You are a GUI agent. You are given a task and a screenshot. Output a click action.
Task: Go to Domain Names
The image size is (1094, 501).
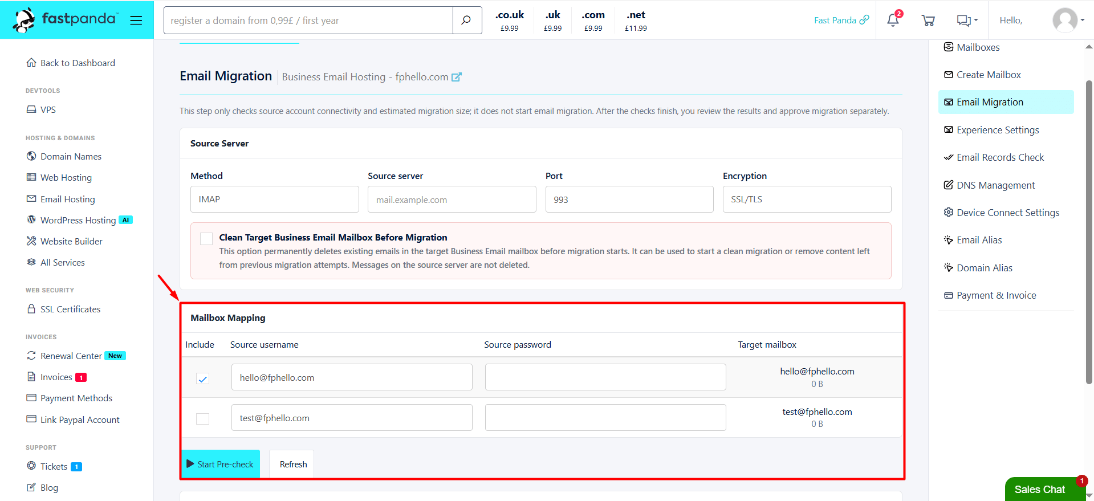click(64, 156)
